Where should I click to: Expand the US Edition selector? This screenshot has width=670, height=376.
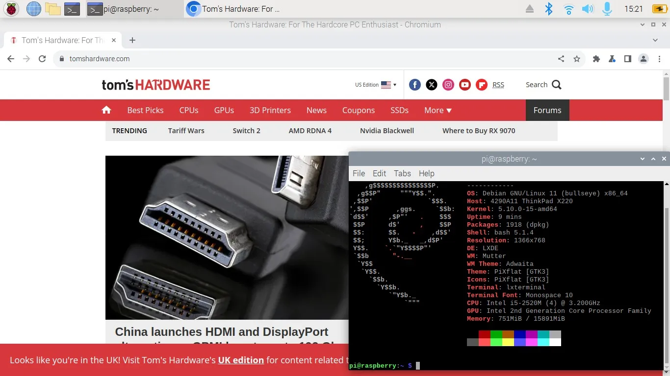[376, 85]
